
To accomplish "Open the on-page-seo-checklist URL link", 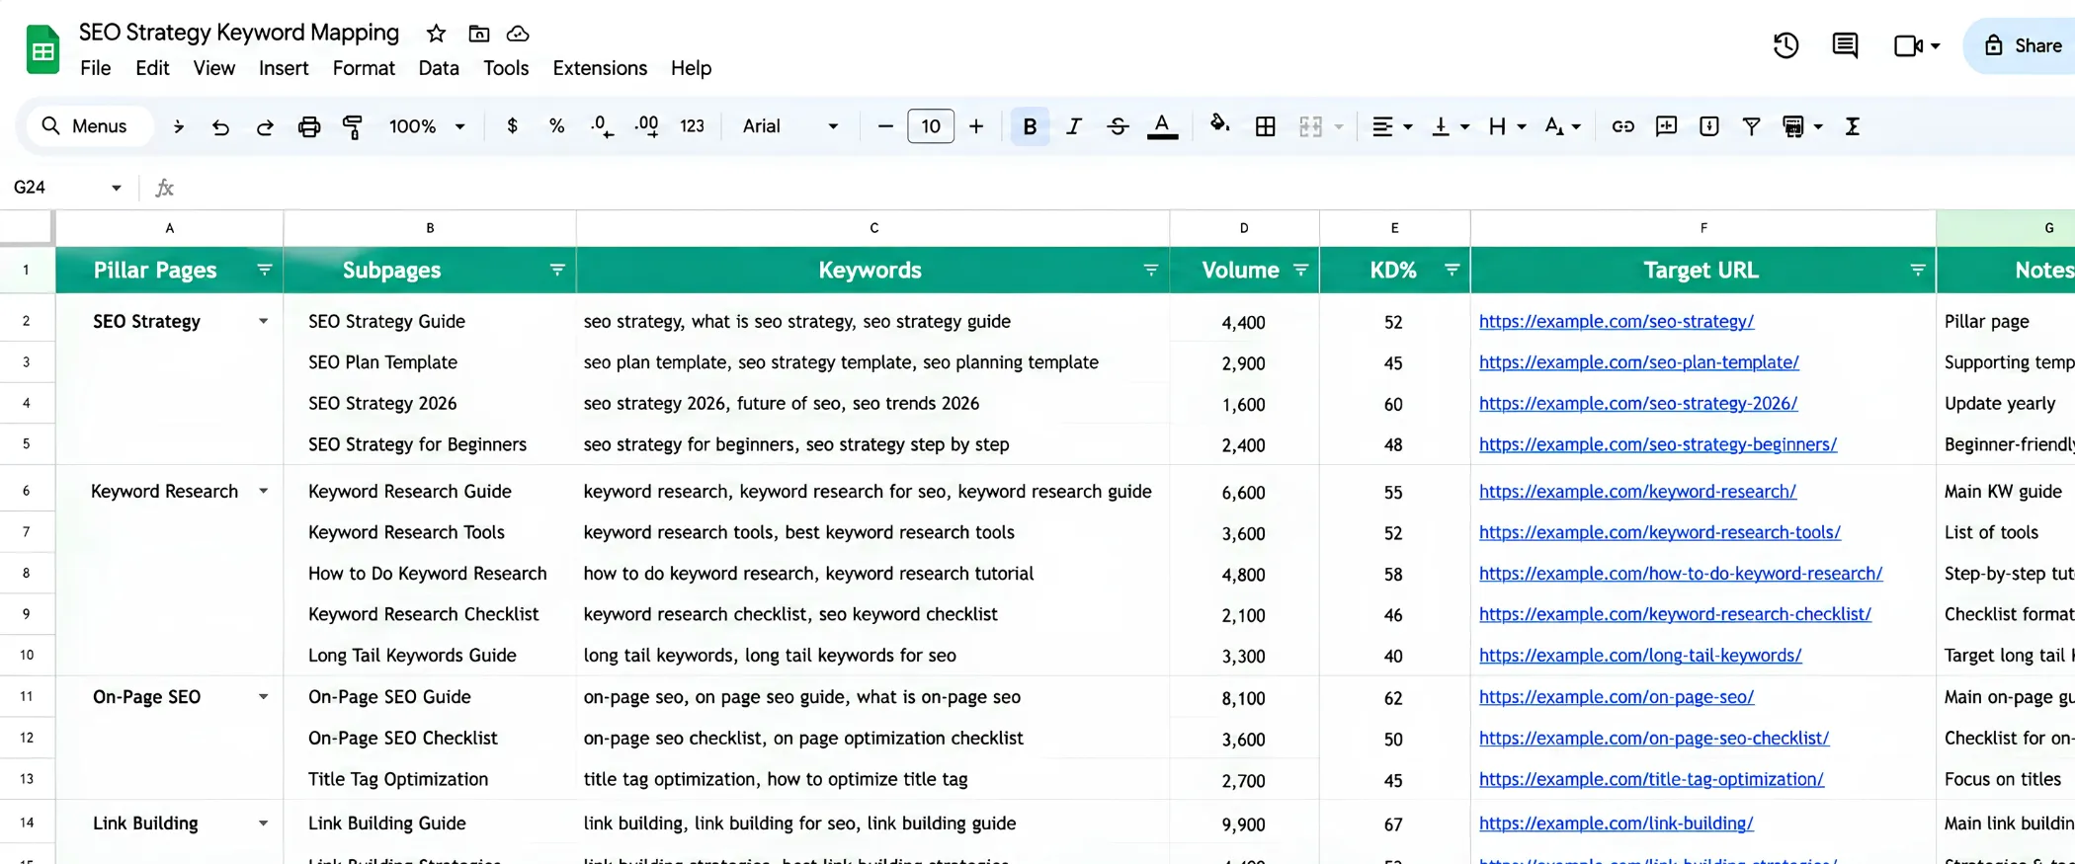I will coord(1653,738).
